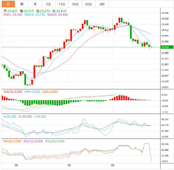Click the 22.880 price axis label
174x170 pixels.
[165, 53]
